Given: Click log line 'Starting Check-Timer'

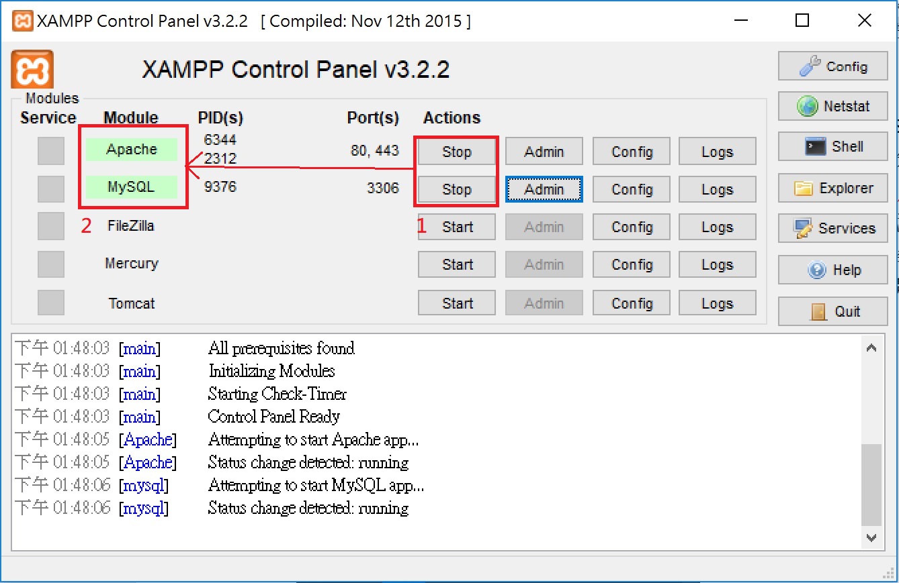Looking at the screenshot, I should (x=277, y=394).
